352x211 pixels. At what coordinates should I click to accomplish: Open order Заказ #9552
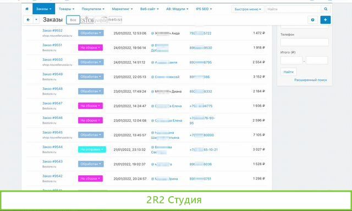pos(52,30)
